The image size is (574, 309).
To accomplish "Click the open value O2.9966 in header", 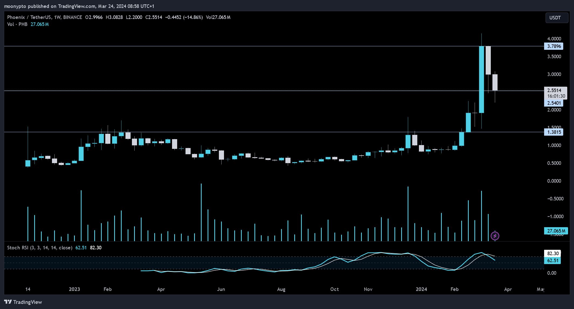I will tap(94, 17).
